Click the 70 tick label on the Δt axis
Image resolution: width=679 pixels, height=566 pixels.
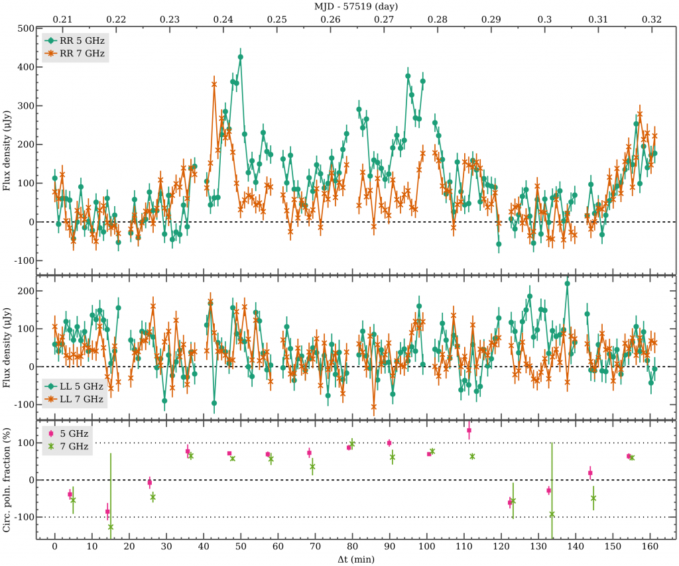[x=315, y=547]
